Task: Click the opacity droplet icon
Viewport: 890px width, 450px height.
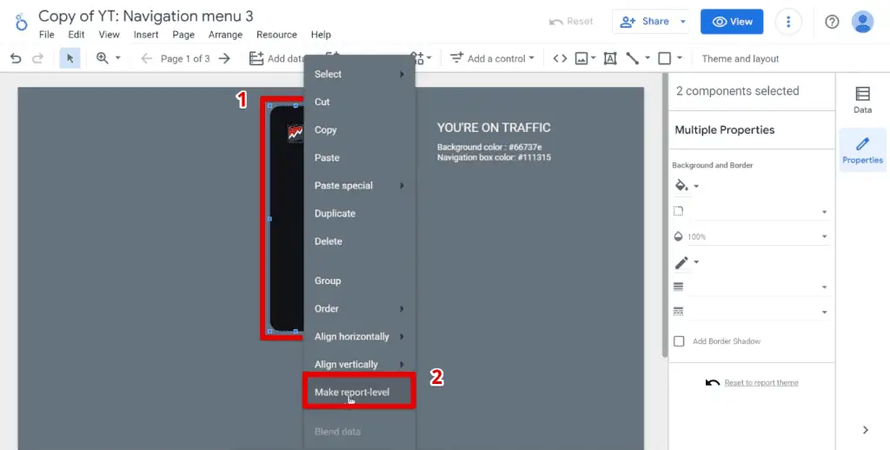Action: click(678, 236)
